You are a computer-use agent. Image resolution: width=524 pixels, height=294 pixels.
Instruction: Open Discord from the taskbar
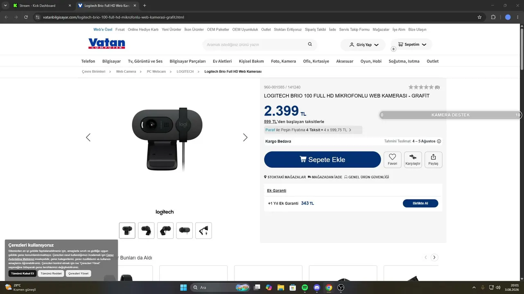(x=317, y=287)
